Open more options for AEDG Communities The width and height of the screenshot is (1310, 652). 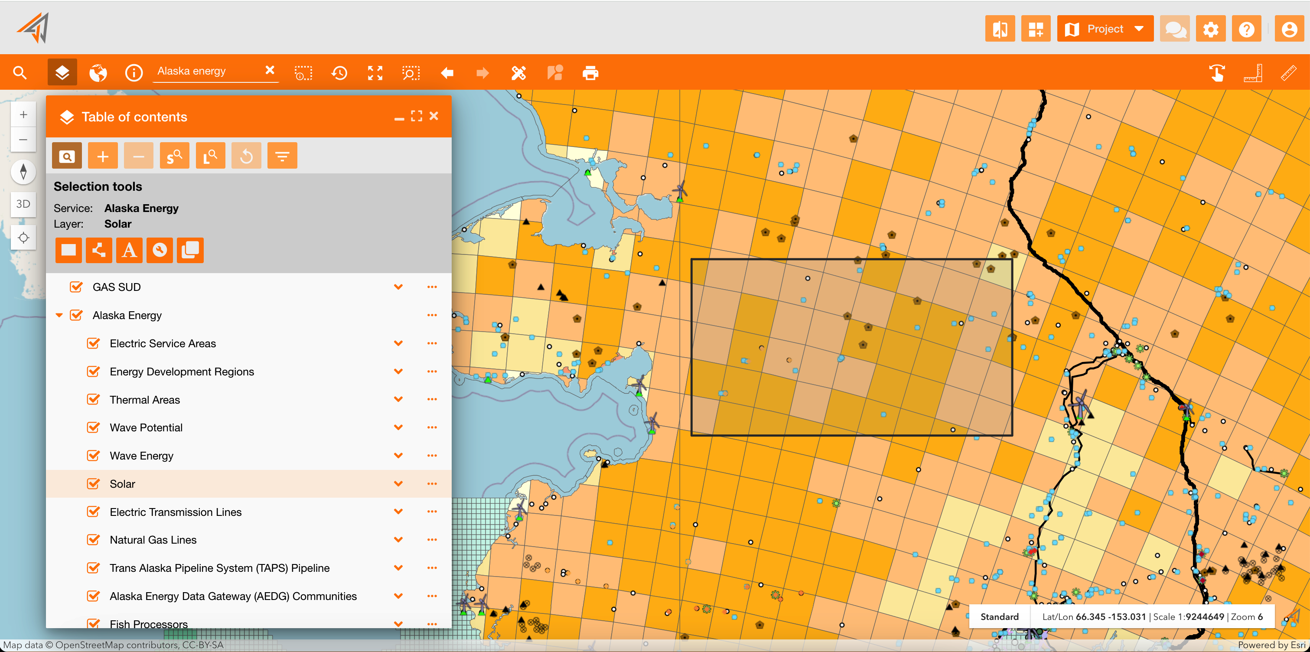[x=432, y=596]
